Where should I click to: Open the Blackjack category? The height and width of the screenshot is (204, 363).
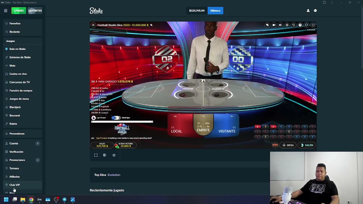tap(23, 107)
